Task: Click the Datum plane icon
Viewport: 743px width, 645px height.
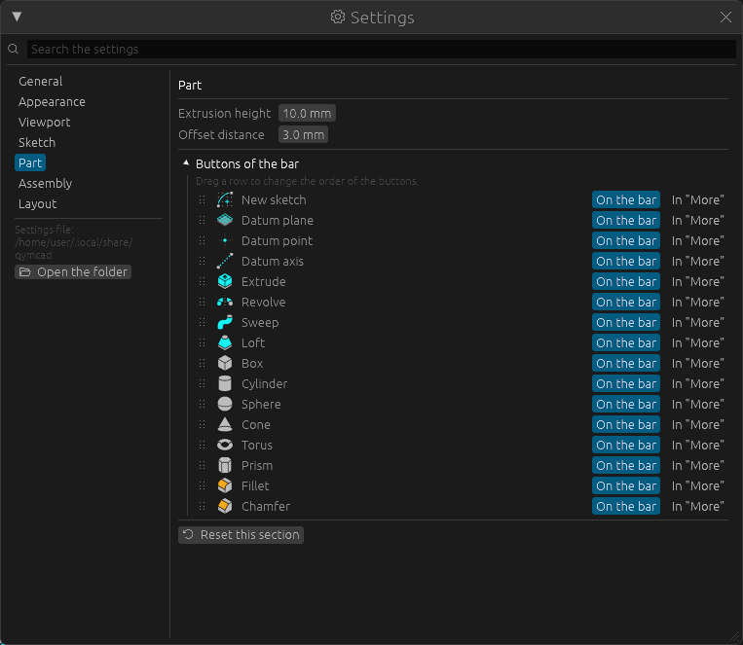Action: (x=225, y=220)
